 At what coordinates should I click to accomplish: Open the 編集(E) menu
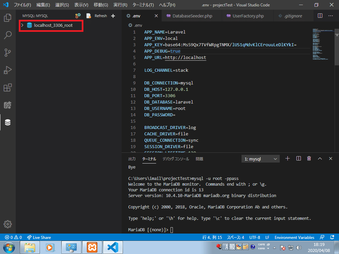[x=43, y=5]
